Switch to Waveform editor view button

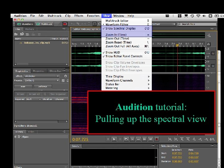coord(25,24)
